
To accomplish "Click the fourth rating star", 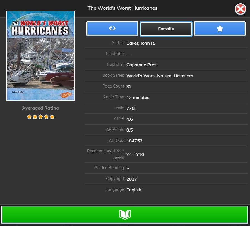I will 46,117.
